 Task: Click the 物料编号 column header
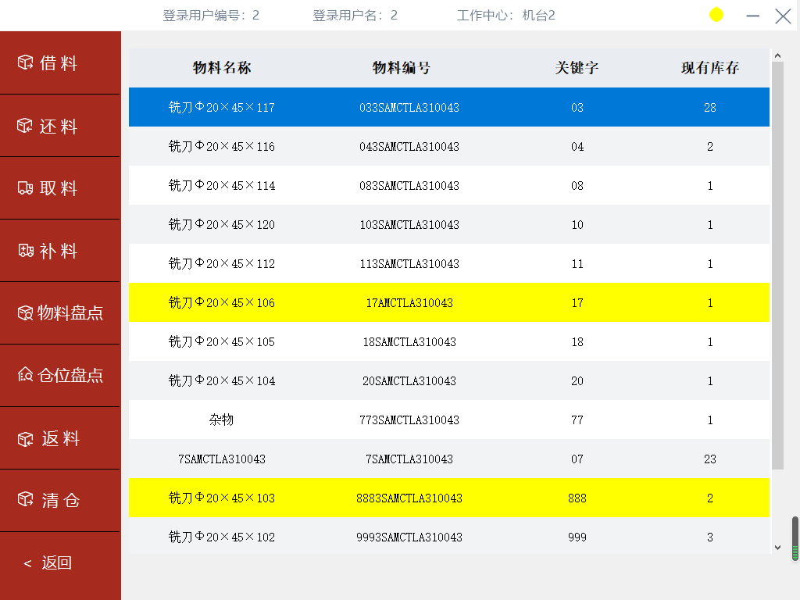tap(402, 68)
